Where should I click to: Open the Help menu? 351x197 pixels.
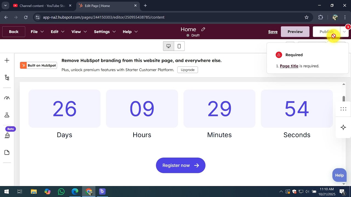point(130,32)
